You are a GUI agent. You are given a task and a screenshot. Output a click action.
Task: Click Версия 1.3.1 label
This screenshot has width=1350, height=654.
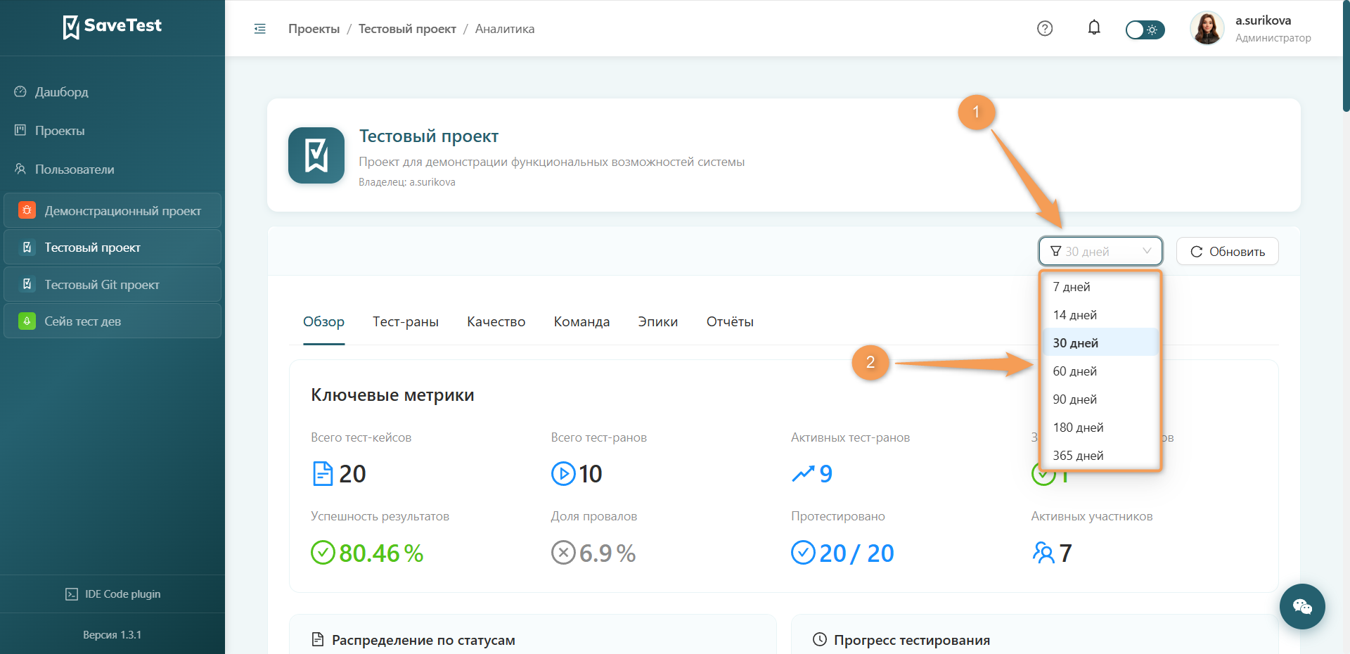(x=112, y=635)
